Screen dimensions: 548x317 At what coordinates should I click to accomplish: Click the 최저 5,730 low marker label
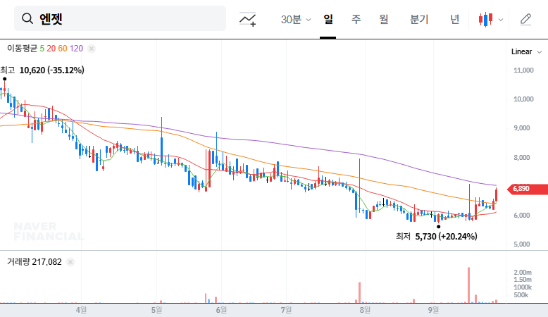tap(436, 237)
